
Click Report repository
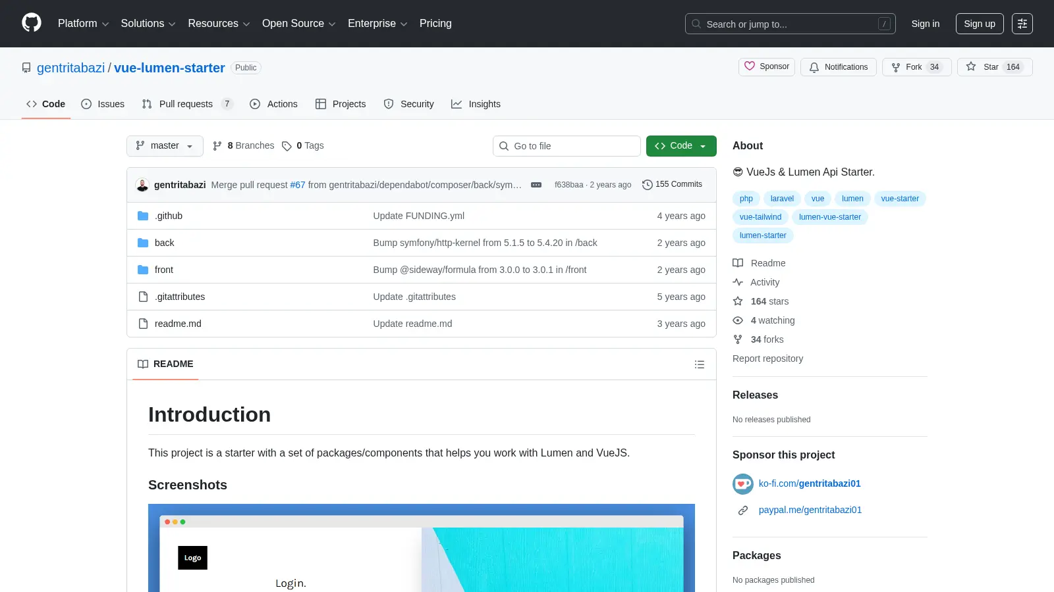(x=767, y=358)
